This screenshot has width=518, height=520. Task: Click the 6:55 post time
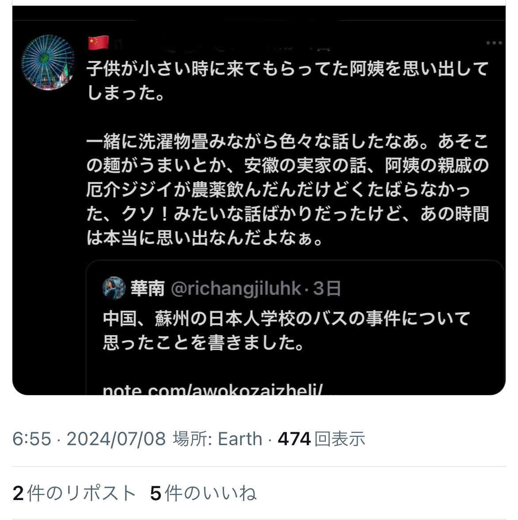tap(32, 439)
